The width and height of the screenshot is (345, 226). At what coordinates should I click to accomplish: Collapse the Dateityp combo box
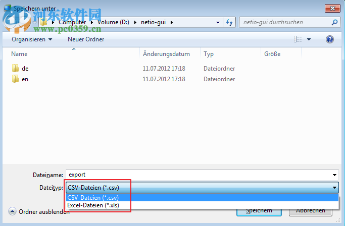click(334, 188)
